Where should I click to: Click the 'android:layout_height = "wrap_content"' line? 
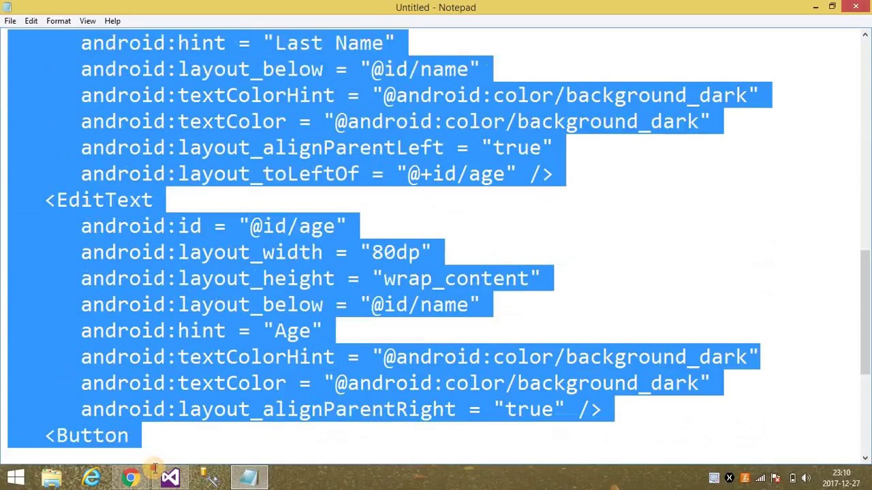pyautogui.click(x=310, y=278)
